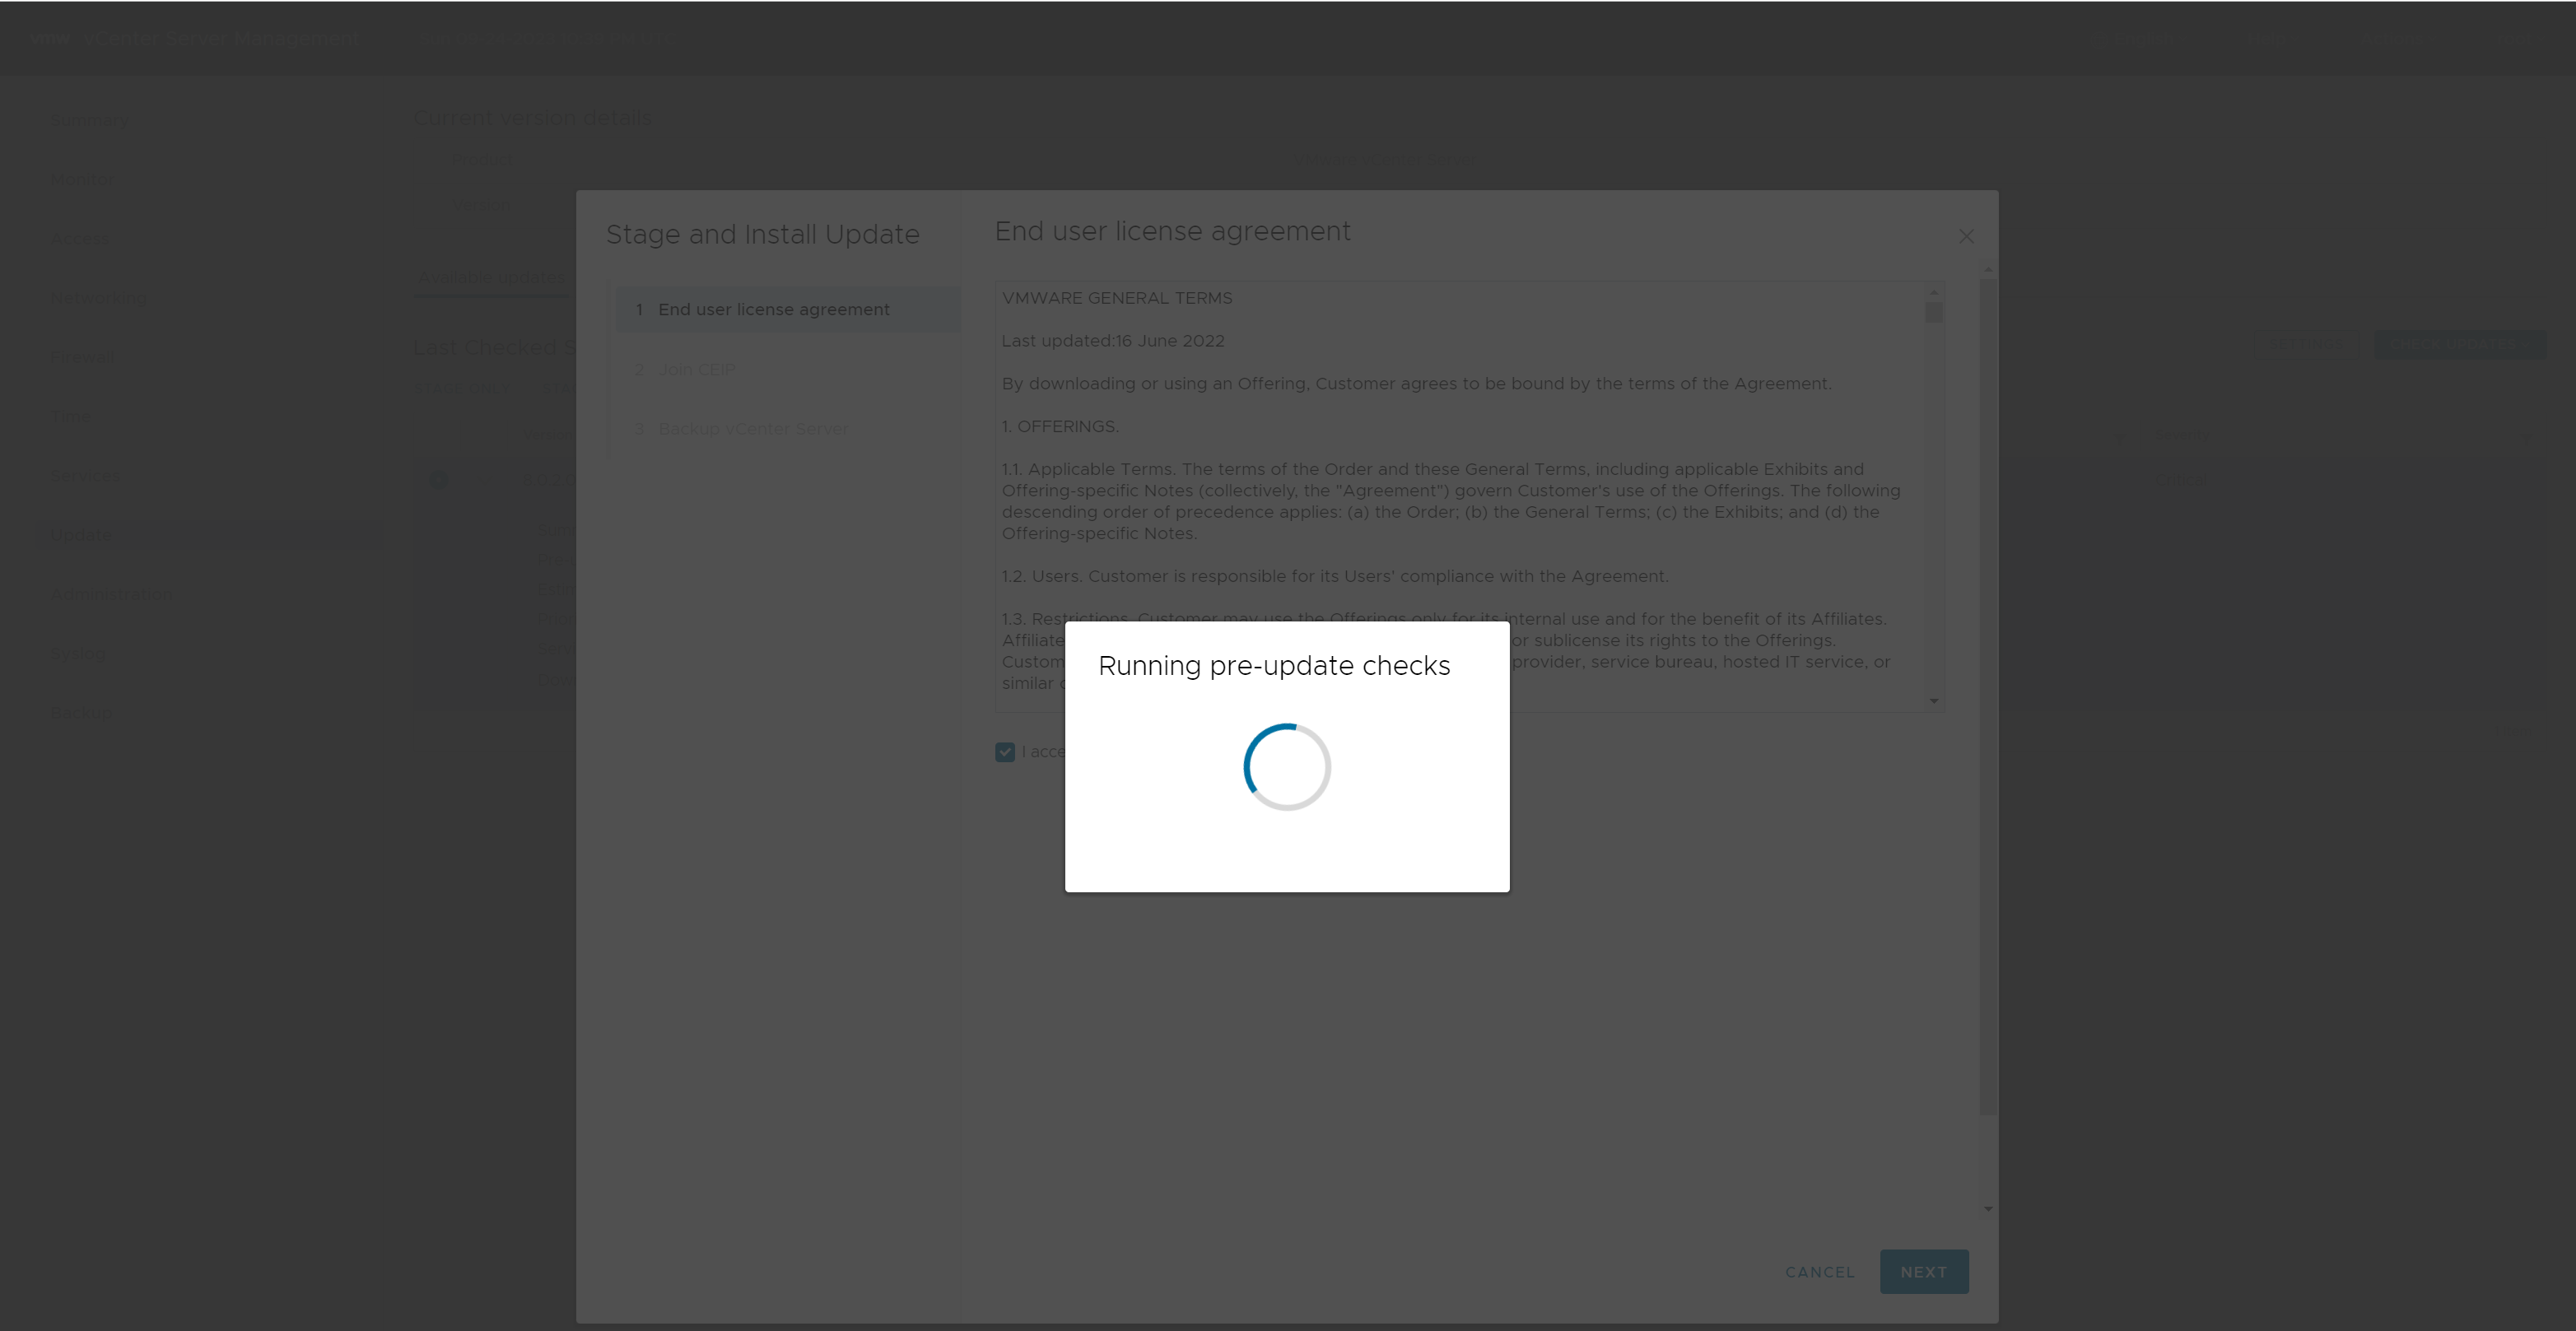Expand the Check Updates dropdown button

[x=2460, y=345]
